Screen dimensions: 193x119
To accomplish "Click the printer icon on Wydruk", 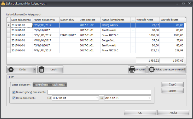I will [x=132, y=69].
